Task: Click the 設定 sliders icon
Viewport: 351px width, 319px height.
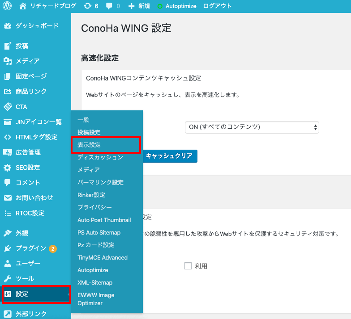Action: 8,294
